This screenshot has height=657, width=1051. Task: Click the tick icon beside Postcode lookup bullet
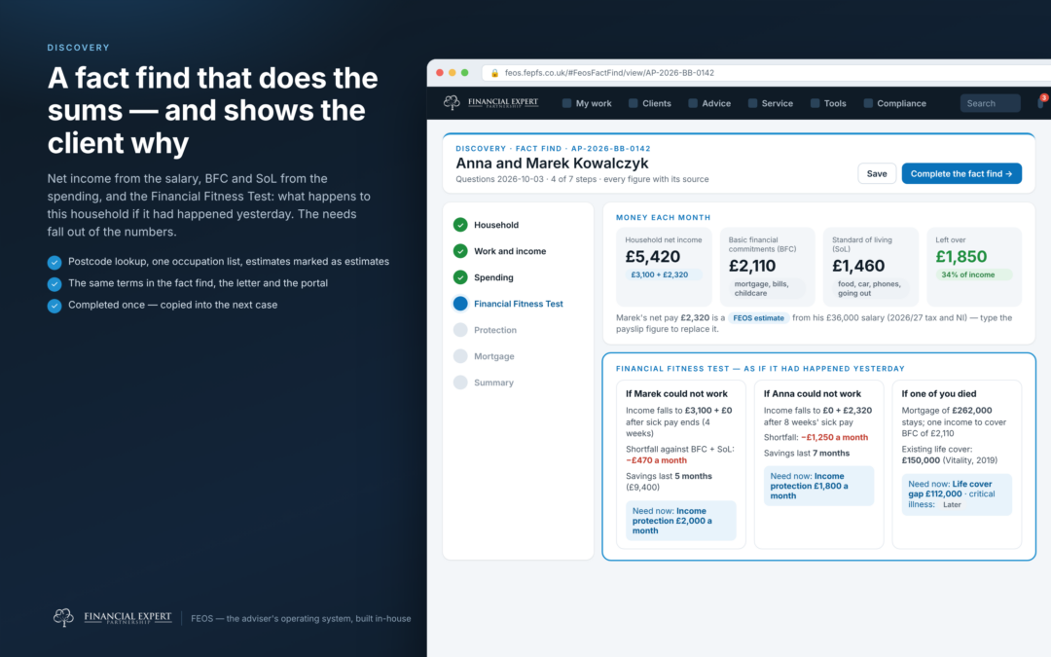coord(54,262)
